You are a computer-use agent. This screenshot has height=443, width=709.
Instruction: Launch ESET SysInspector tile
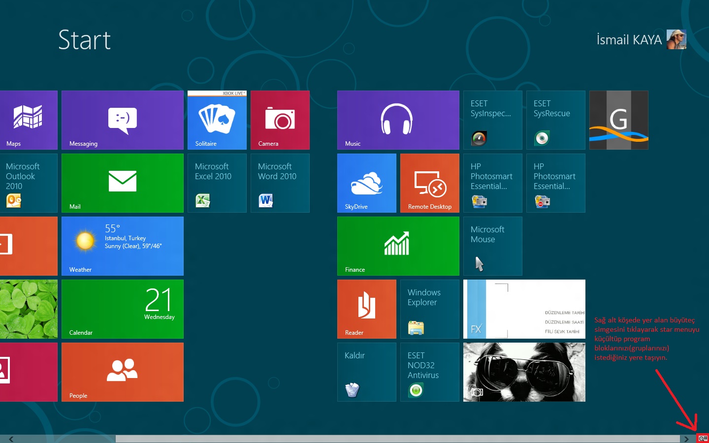point(493,120)
